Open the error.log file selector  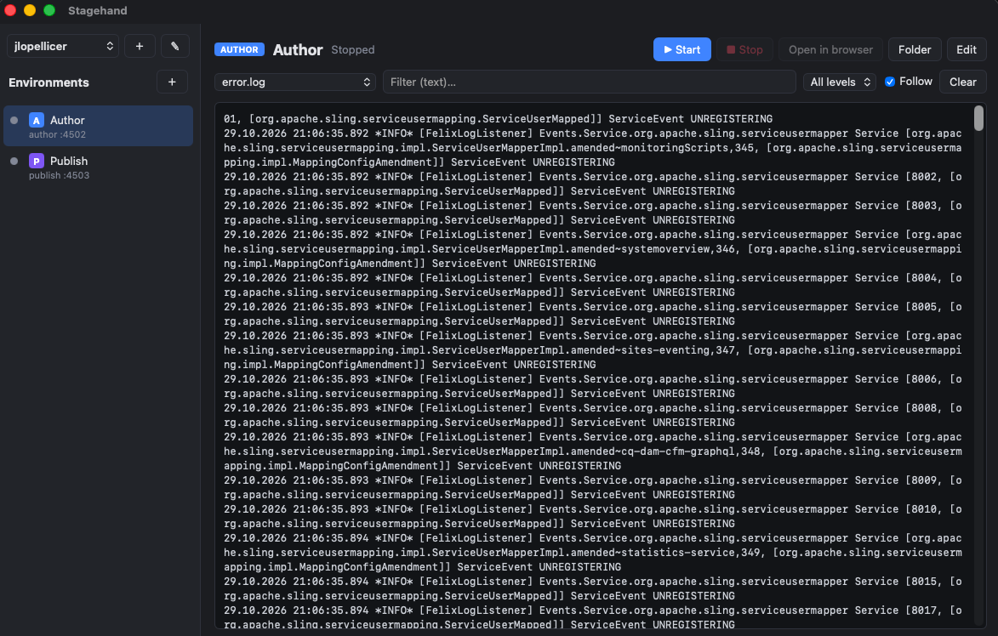point(294,82)
